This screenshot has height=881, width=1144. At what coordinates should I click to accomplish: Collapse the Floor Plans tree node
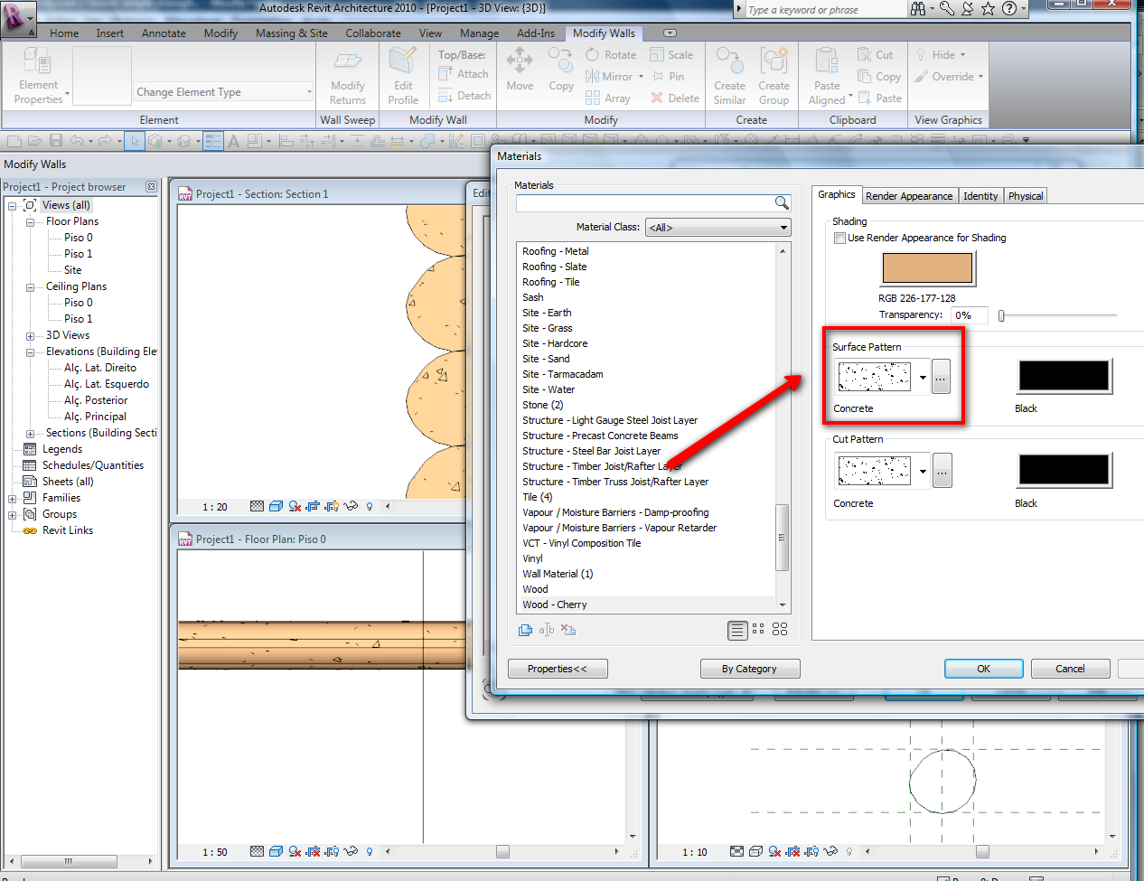coord(30,221)
